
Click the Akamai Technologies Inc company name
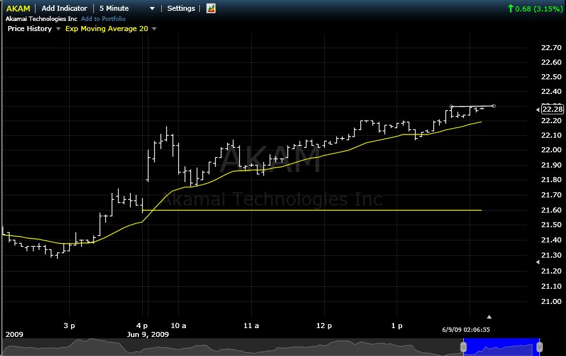(41, 19)
